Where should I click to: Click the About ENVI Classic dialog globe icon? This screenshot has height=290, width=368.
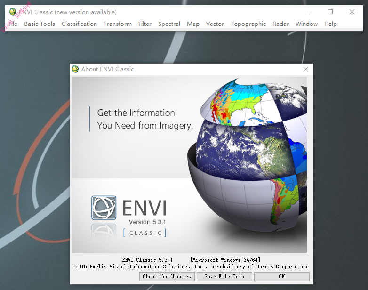click(x=75, y=69)
